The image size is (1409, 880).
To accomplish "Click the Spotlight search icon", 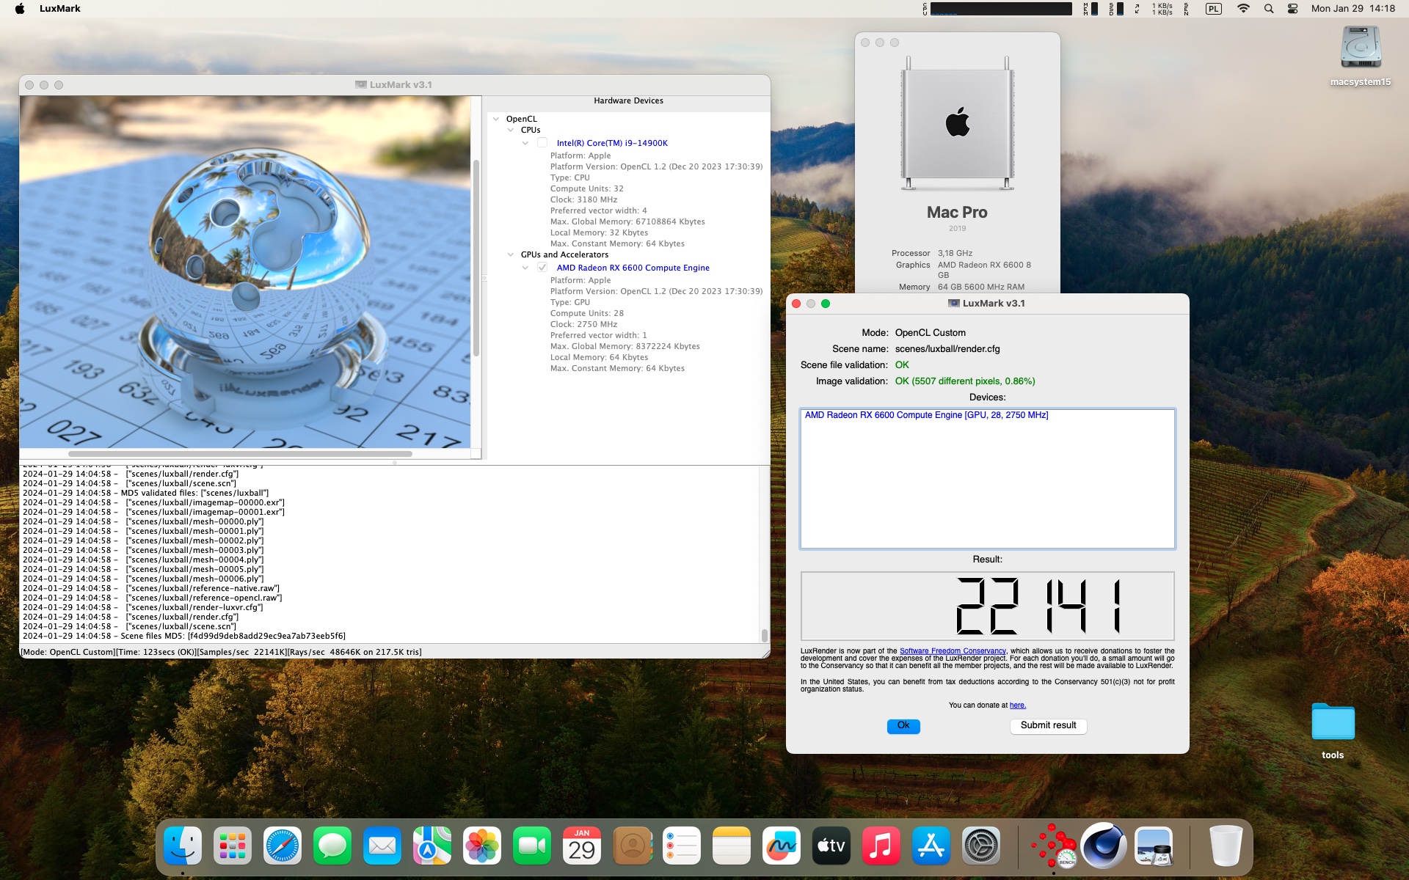I will click(1268, 9).
